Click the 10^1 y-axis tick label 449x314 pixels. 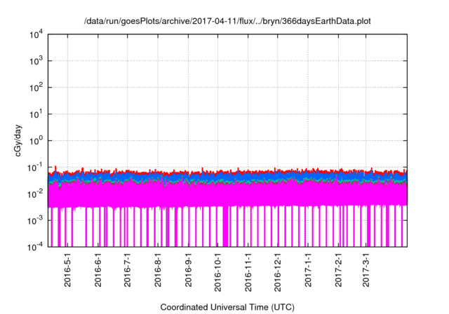[x=36, y=114]
